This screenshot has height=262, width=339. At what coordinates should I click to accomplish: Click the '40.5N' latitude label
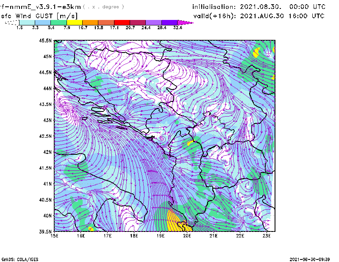pyautogui.click(x=45, y=200)
